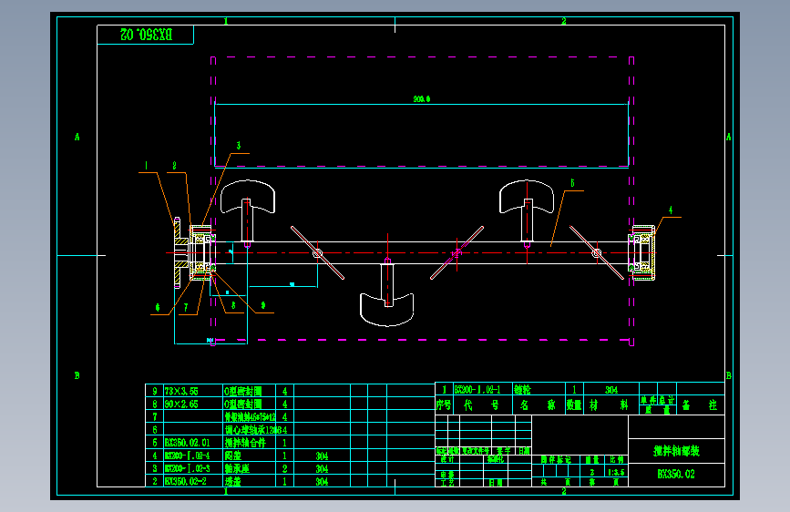The width and height of the screenshot is (790, 512).
Task: Click zone number 2 on the top border
Action: pyautogui.click(x=564, y=21)
